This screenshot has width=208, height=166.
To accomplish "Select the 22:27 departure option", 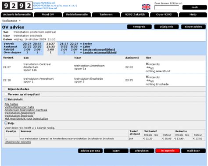I will [74, 44].
